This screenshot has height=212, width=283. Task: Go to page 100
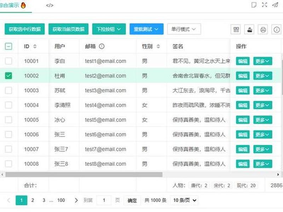pyautogui.click(x=61, y=200)
